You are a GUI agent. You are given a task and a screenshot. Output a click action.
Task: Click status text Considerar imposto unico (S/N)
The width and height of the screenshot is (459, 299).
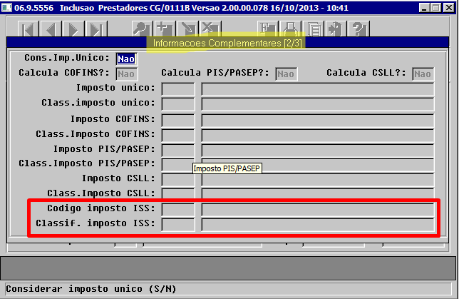tap(91, 289)
